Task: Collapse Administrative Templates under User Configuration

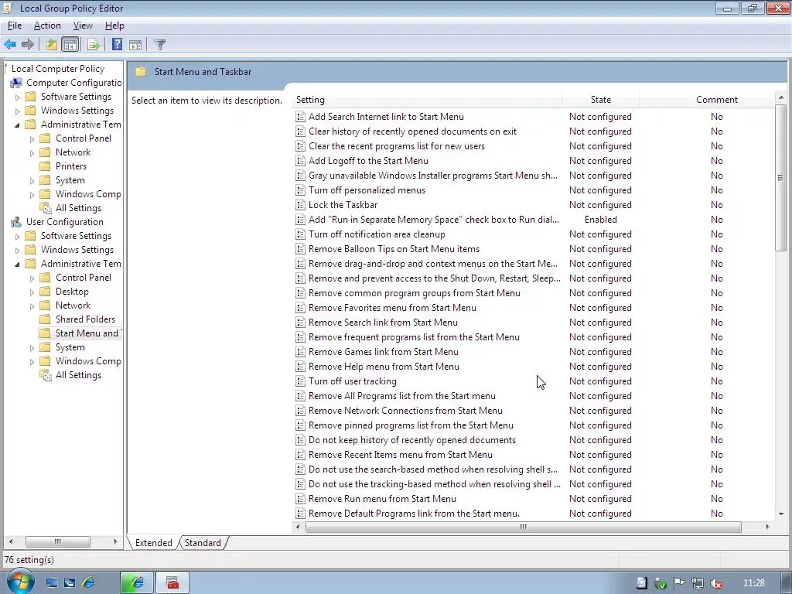Action: click(x=17, y=264)
